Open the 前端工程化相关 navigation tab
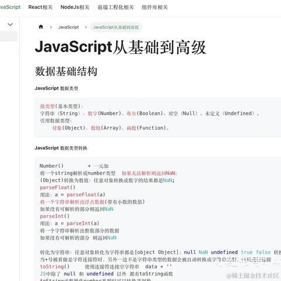This screenshot has width=281, height=281. (115, 7)
